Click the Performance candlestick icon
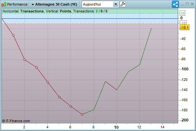Viewport: 196px width, 131px height. click(x=4, y=4)
